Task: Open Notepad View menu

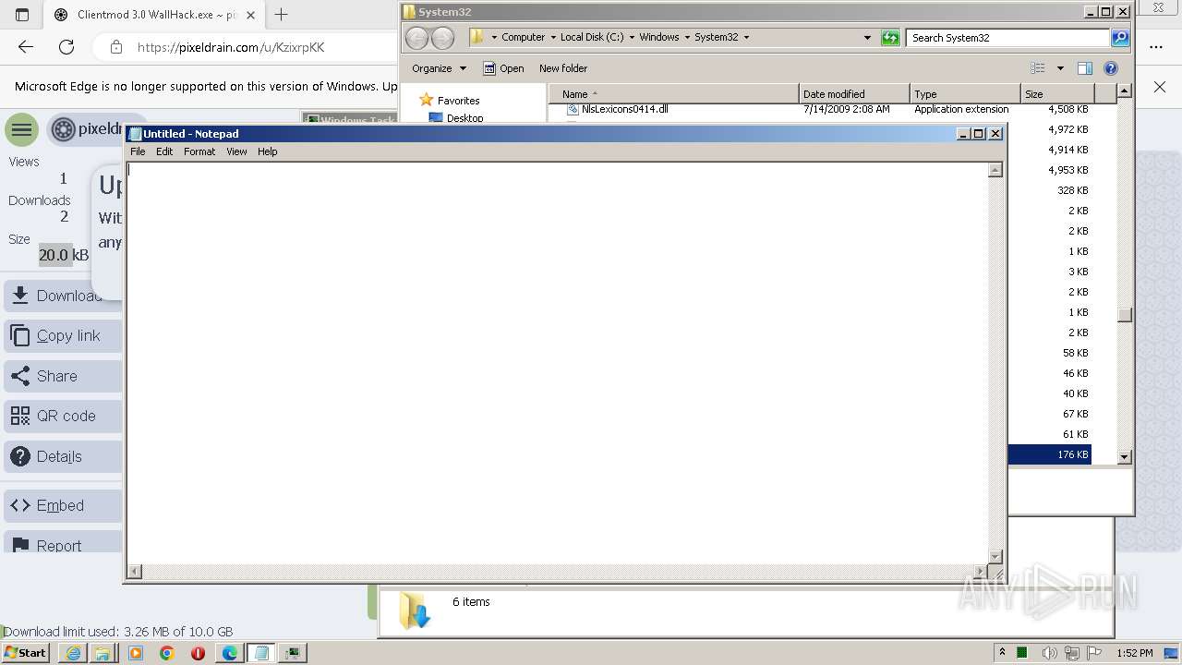Action: (236, 151)
